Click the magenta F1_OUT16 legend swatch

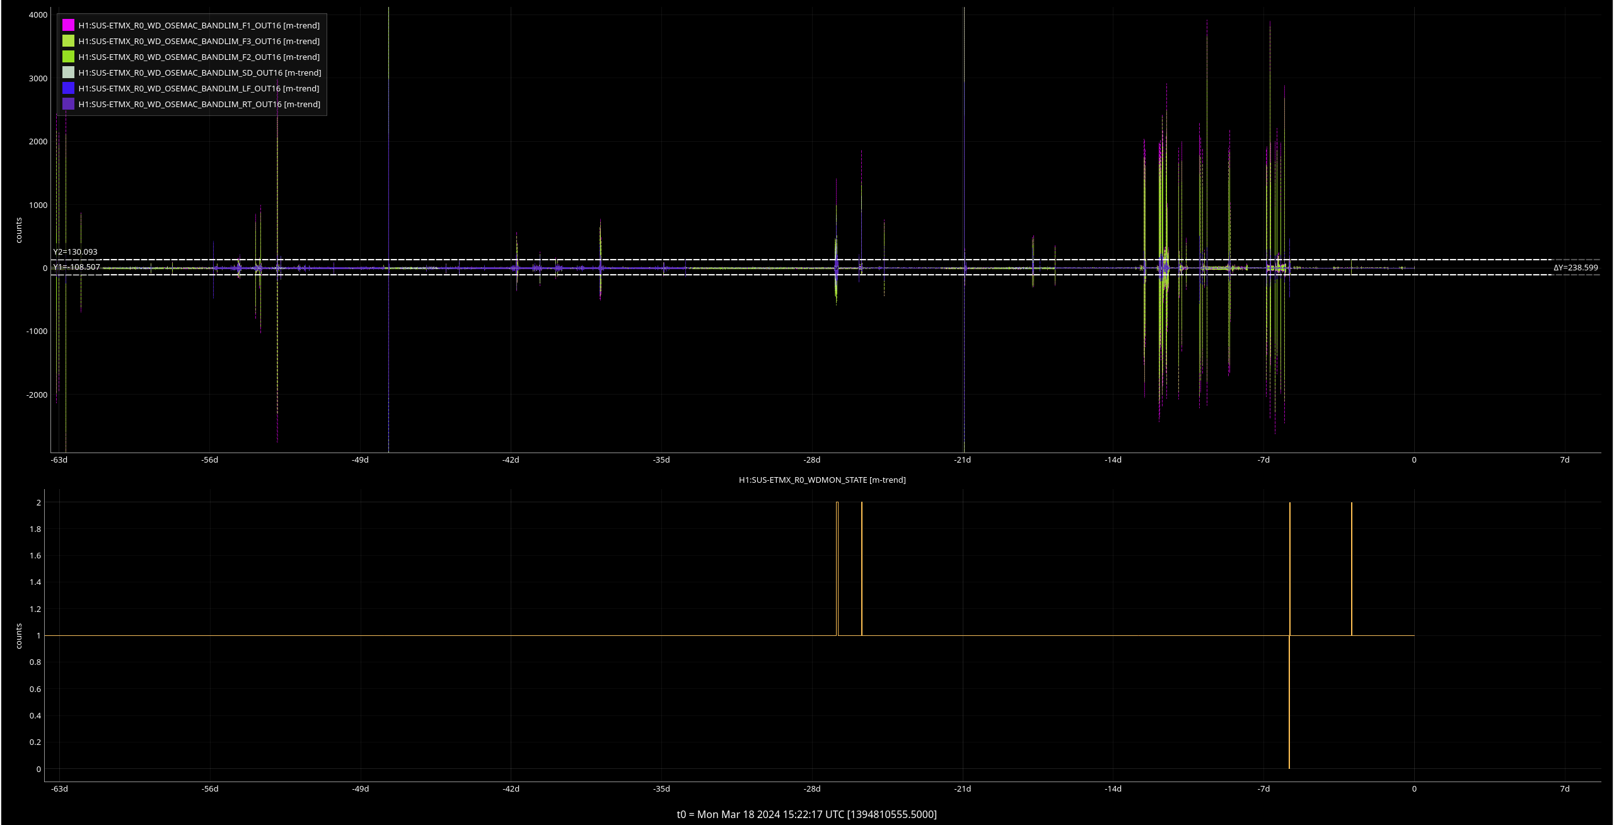[x=68, y=25]
